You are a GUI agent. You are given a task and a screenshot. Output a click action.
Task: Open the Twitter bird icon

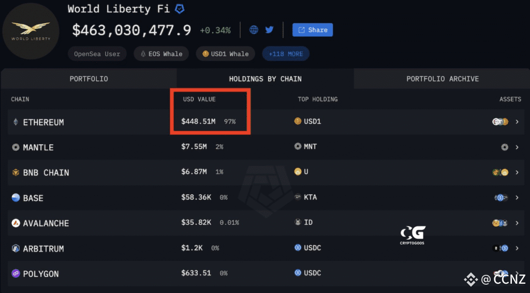(269, 29)
